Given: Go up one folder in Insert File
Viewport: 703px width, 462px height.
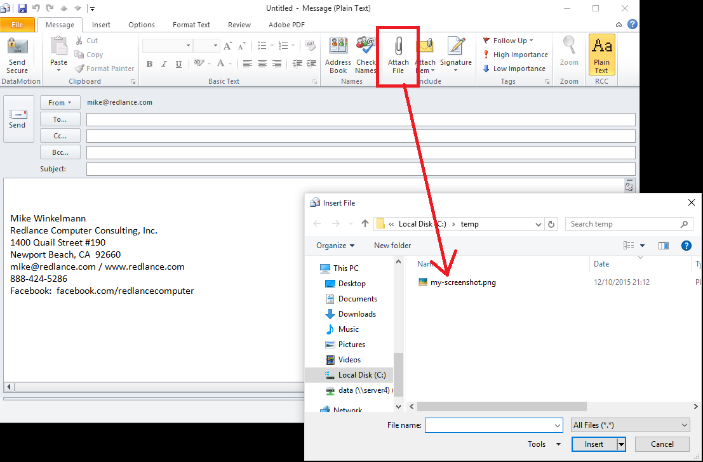Looking at the screenshot, I should point(365,223).
